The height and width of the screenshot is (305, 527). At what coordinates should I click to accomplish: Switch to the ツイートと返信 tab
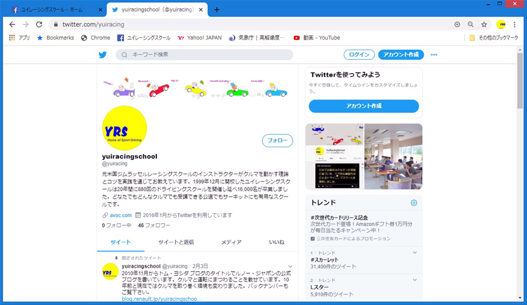click(176, 242)
